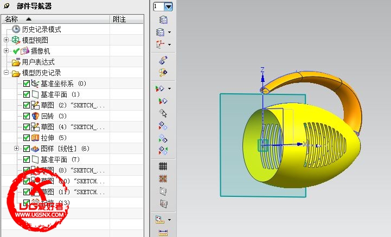
Task: Expand the 图样 [线性] (6) node
Action: tap(16, 149)
